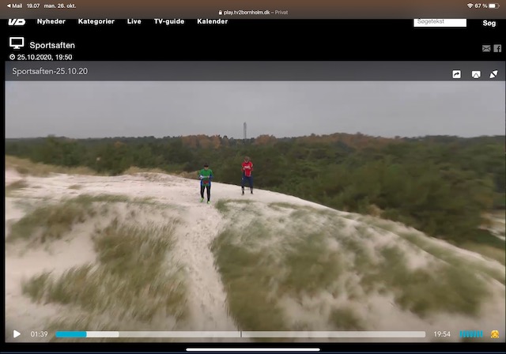Enter fullscreen with expand icon
Screen dimensions: 506x354
493,74
